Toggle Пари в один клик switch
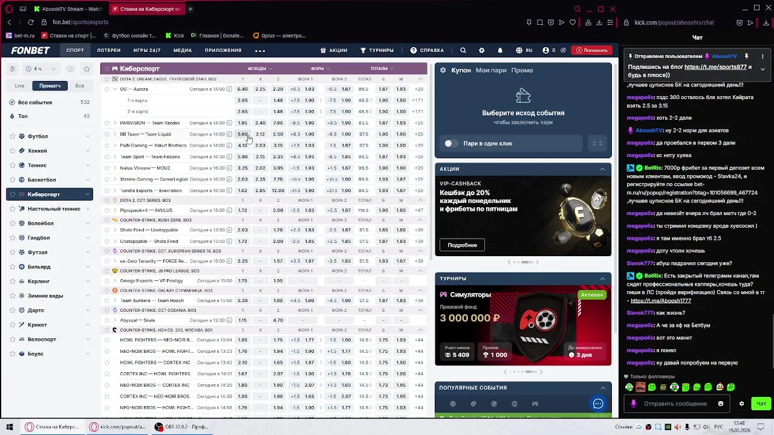This screenshot has height=435, width=774. click(450, 143)
